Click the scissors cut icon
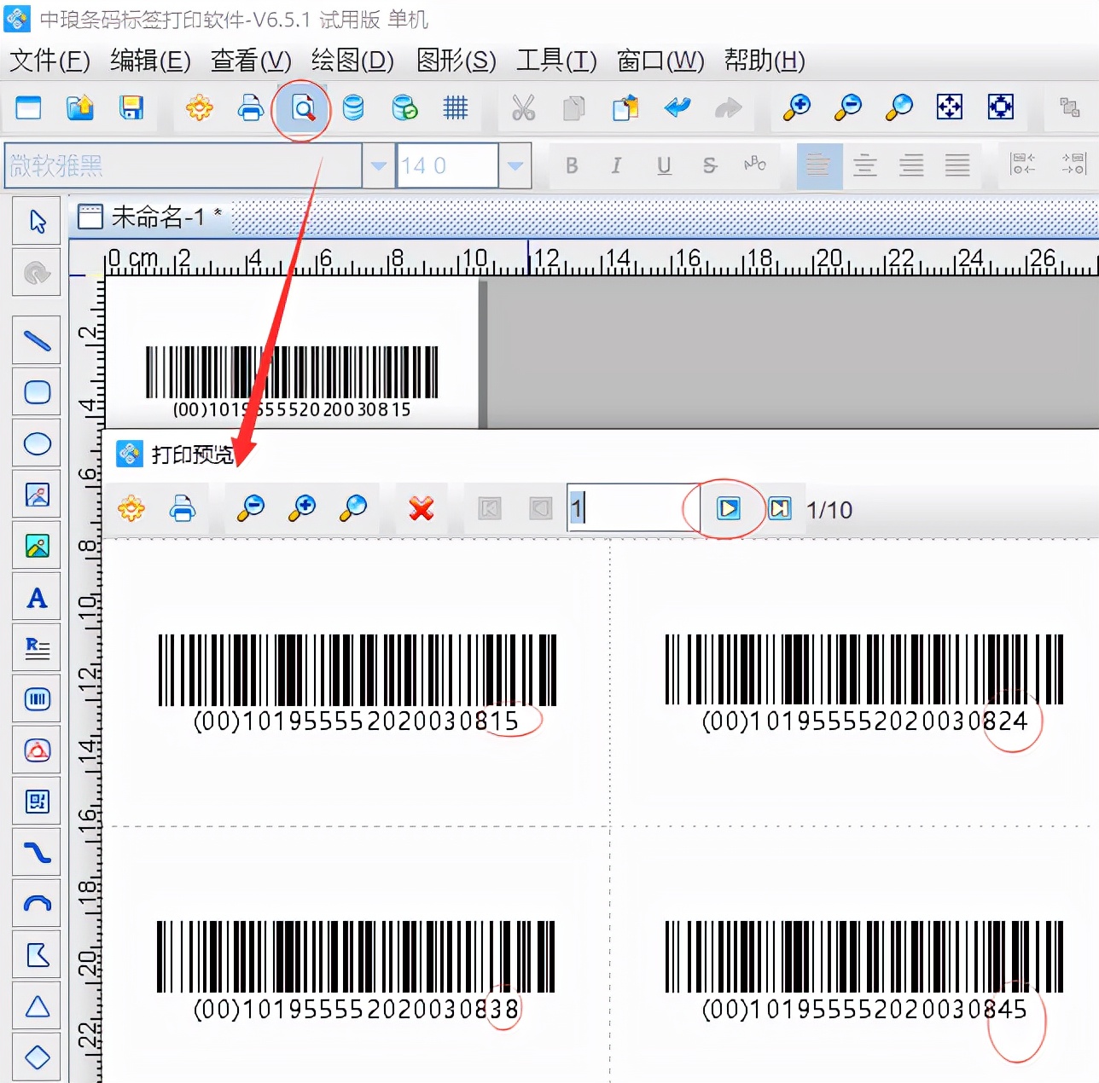Image resolution: width=1099 pixels, height=1083 pixels. coord(524,109)
